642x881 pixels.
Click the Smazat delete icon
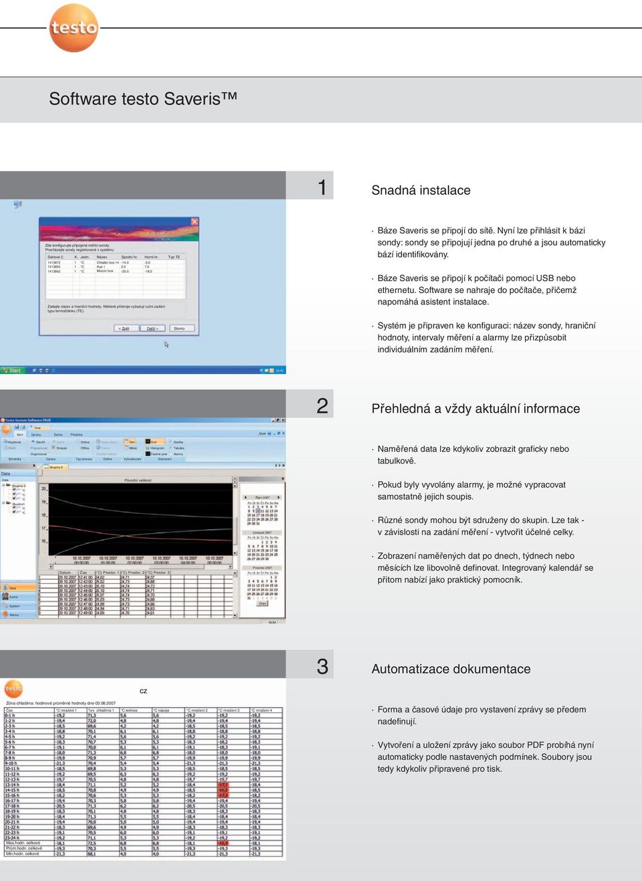point(53,448)
